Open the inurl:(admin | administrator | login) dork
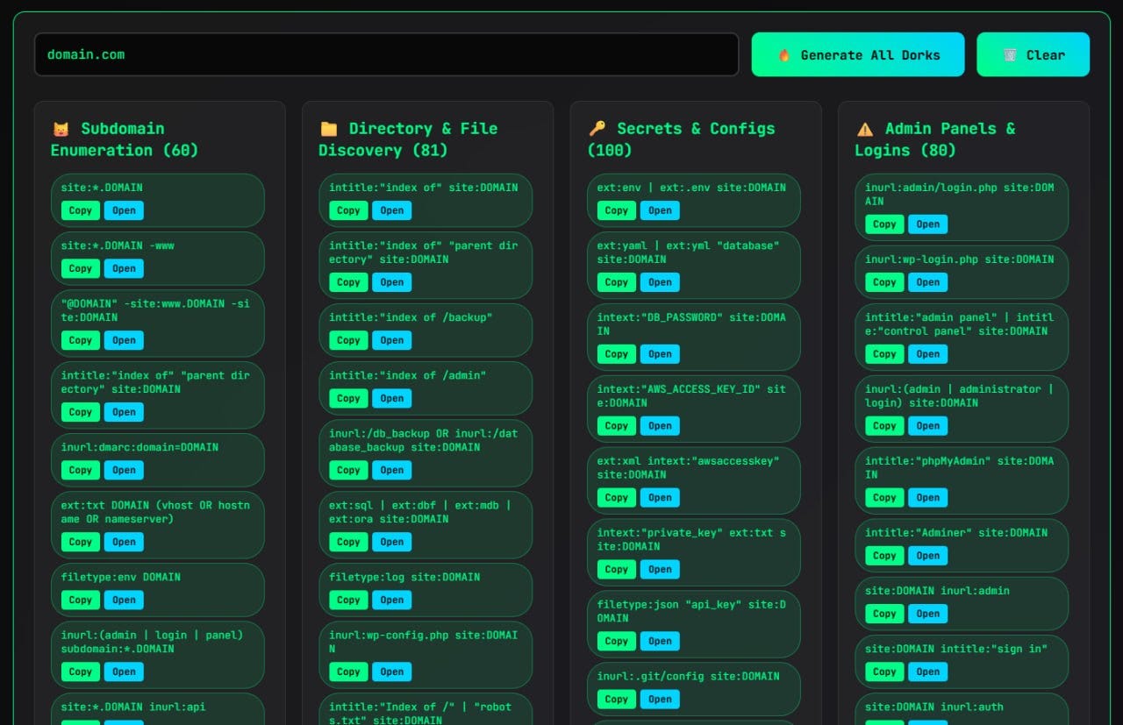Viewport: 1123px width, 725px height. tap(928, 426)
